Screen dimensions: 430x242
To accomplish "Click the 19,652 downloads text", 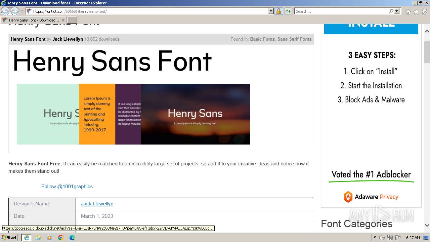I will pyautogui.click(x=102, y=39).
